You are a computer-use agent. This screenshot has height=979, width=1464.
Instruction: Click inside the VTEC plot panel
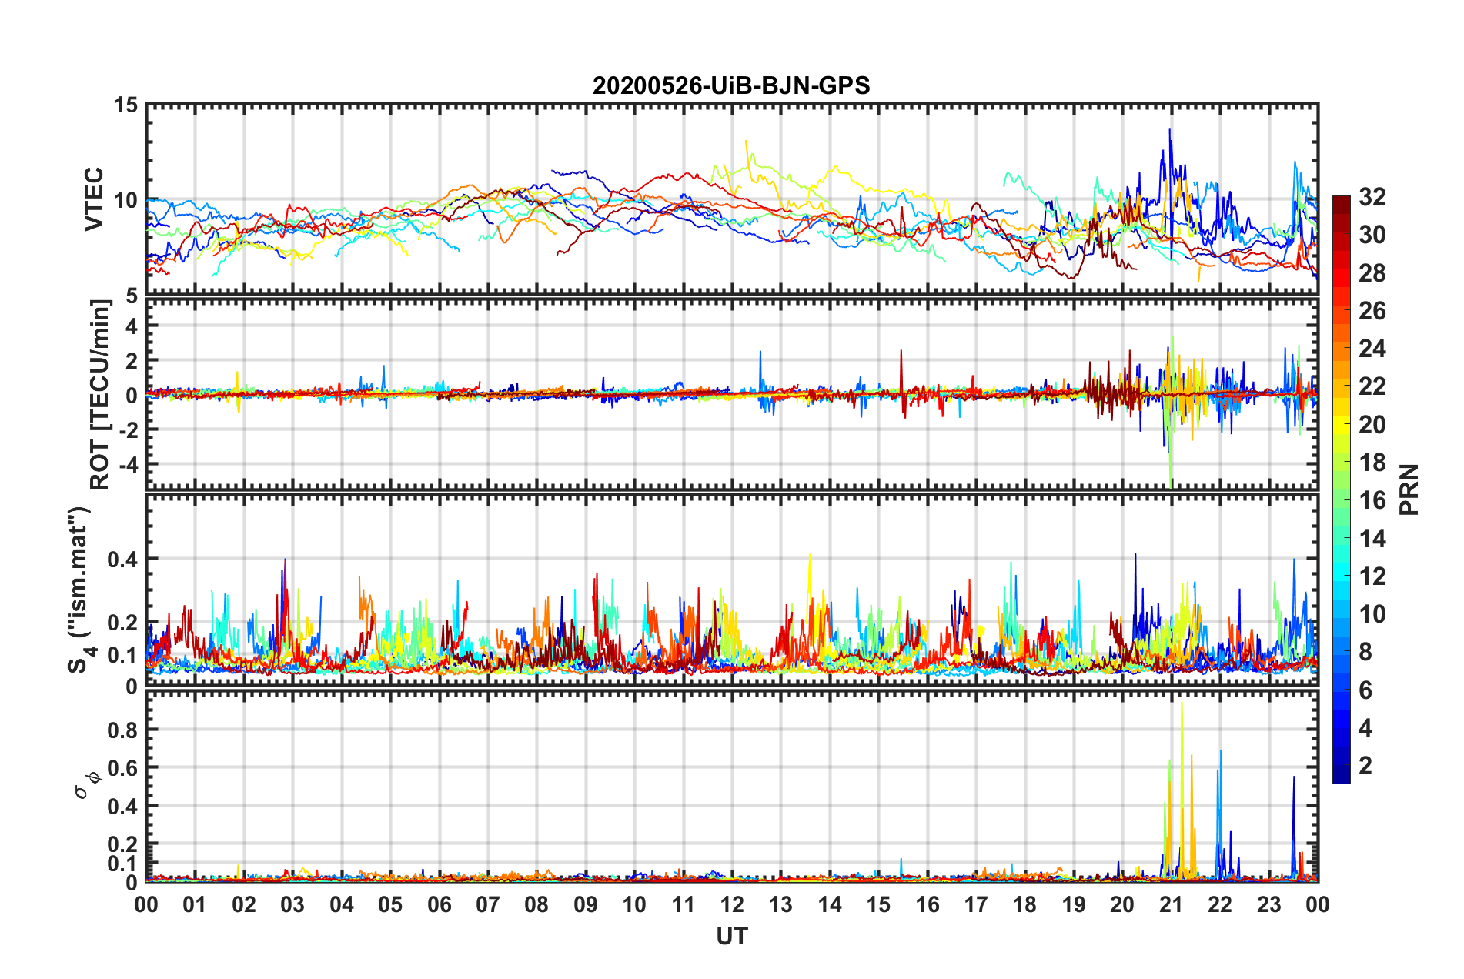732,199
